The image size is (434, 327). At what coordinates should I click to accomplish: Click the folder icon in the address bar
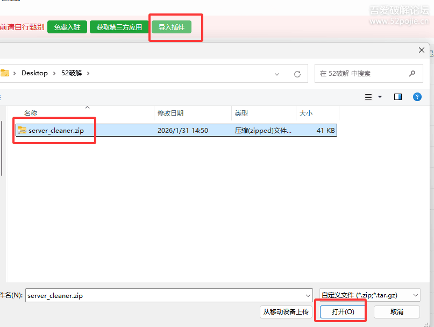pyautogui.click(x=5, y=73)
